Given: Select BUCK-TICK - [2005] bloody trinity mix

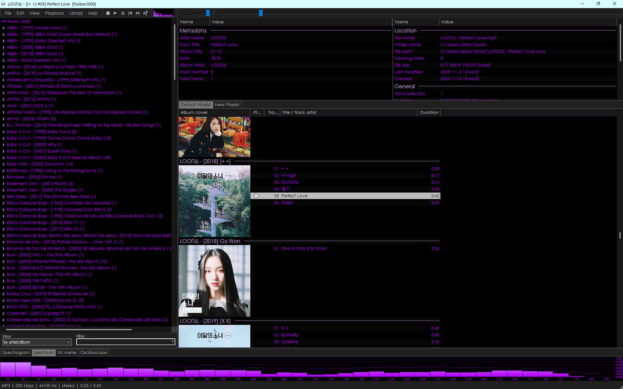Looking at the screenshot, I should click(x=55, y=307).
